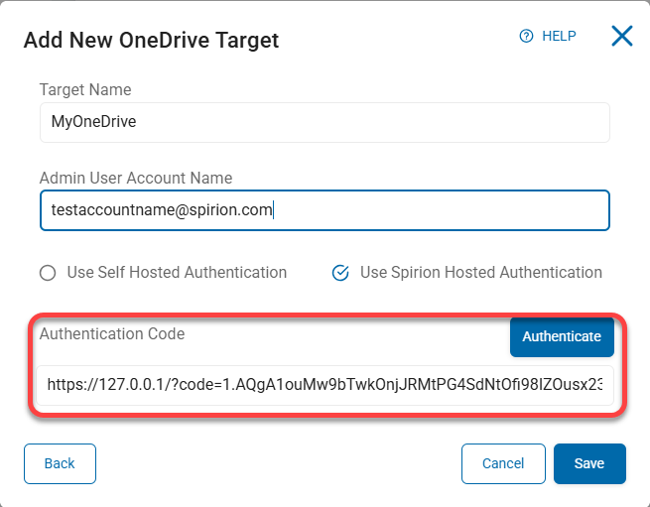Click the HELP question mark icon
The height and width of the screenshot is (507, 650).
click(x=527, y=36)
